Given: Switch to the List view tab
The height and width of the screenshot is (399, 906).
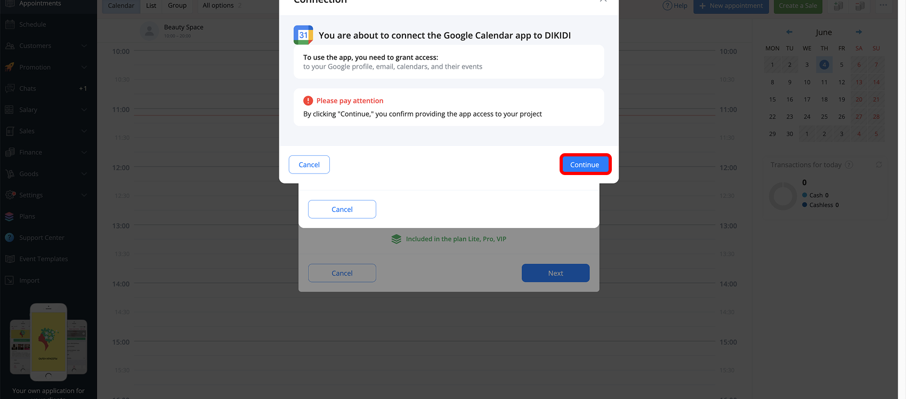Looking at the screenshot, I should (x=151, y=6).
